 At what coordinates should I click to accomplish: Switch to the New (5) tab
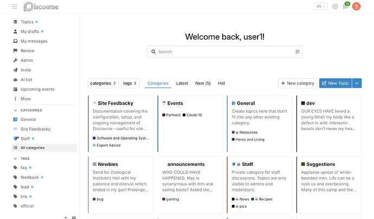coord(203,83)
